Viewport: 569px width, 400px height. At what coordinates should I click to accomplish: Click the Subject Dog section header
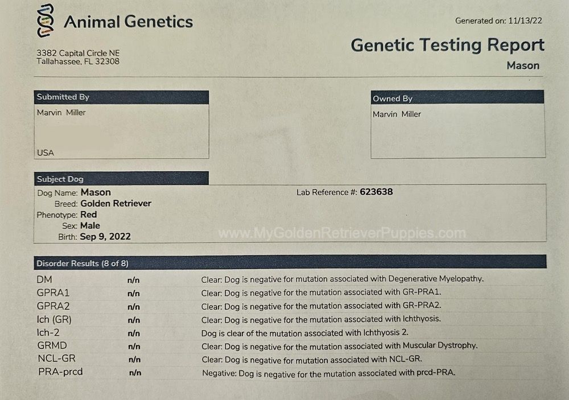(121, 179)
